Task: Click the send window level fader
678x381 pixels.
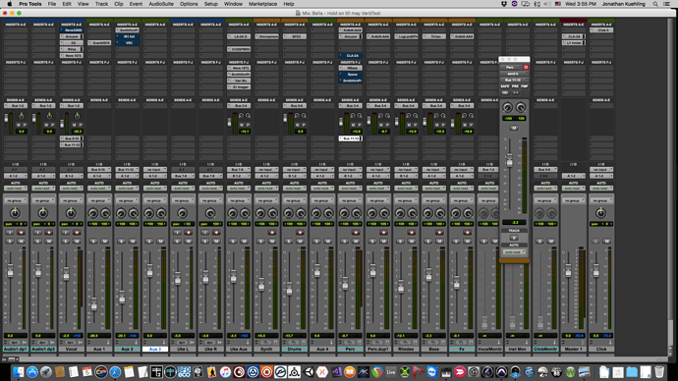Action: click(x=509, y=161)
